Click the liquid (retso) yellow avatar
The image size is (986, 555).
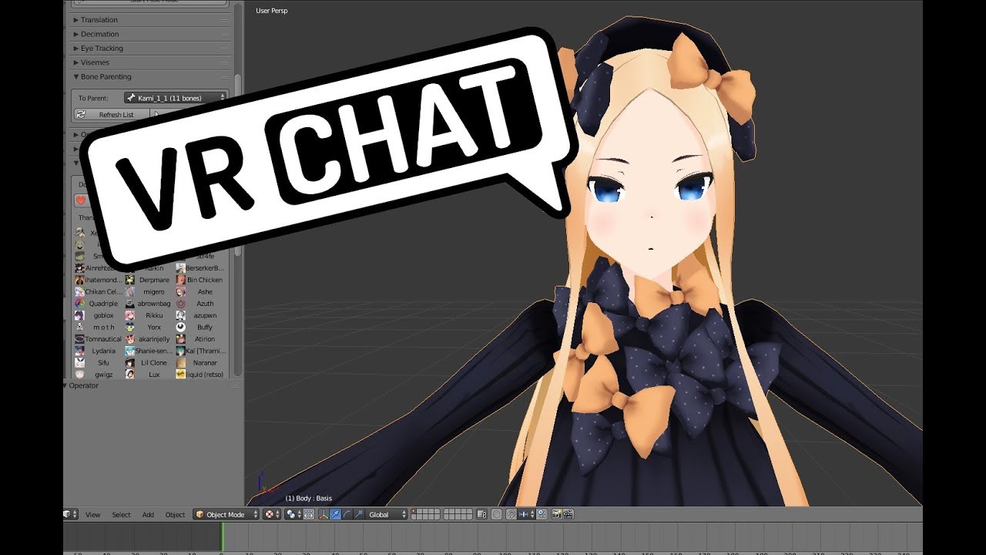(x=180, y=375)
